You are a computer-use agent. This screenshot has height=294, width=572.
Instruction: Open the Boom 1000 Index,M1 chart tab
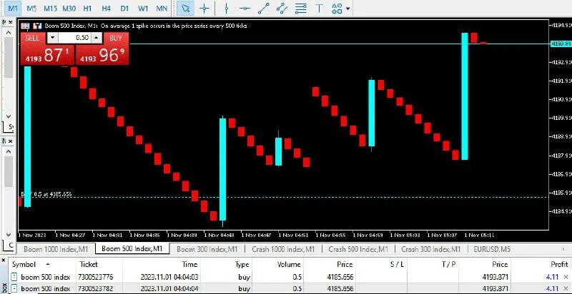click(56, 249)
